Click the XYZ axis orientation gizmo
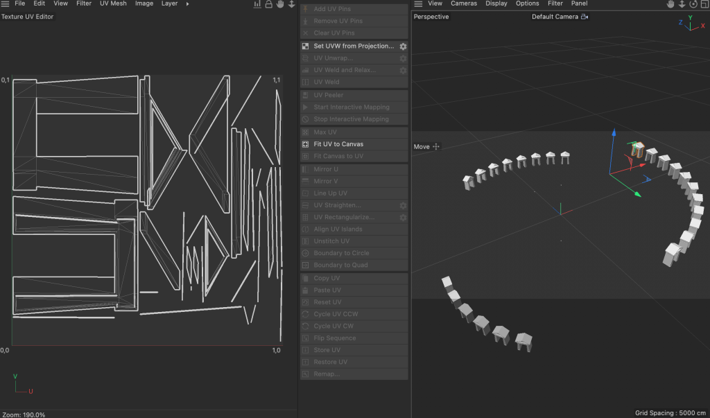Image resolution: width=710 pixels, height=418 pixels. (x=691, y=24)
